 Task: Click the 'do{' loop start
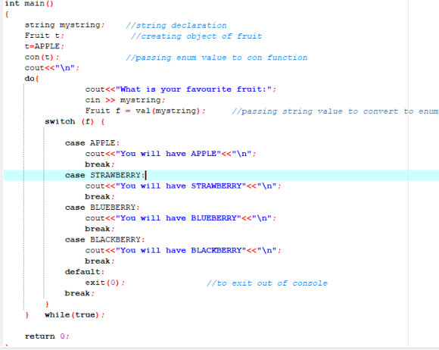click(x=32, y=79)
